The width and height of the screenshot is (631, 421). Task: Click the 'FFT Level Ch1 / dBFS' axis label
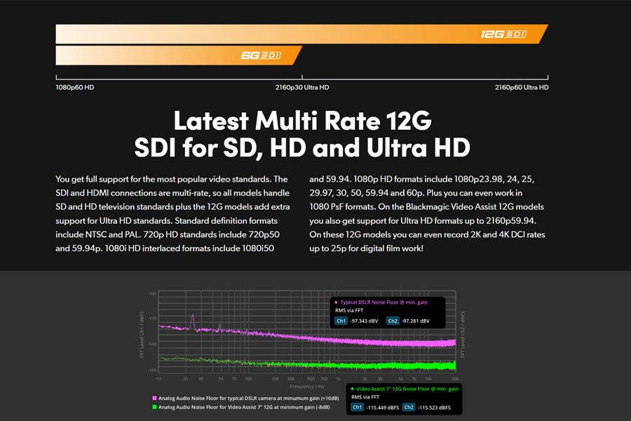[x=142, y=335]
